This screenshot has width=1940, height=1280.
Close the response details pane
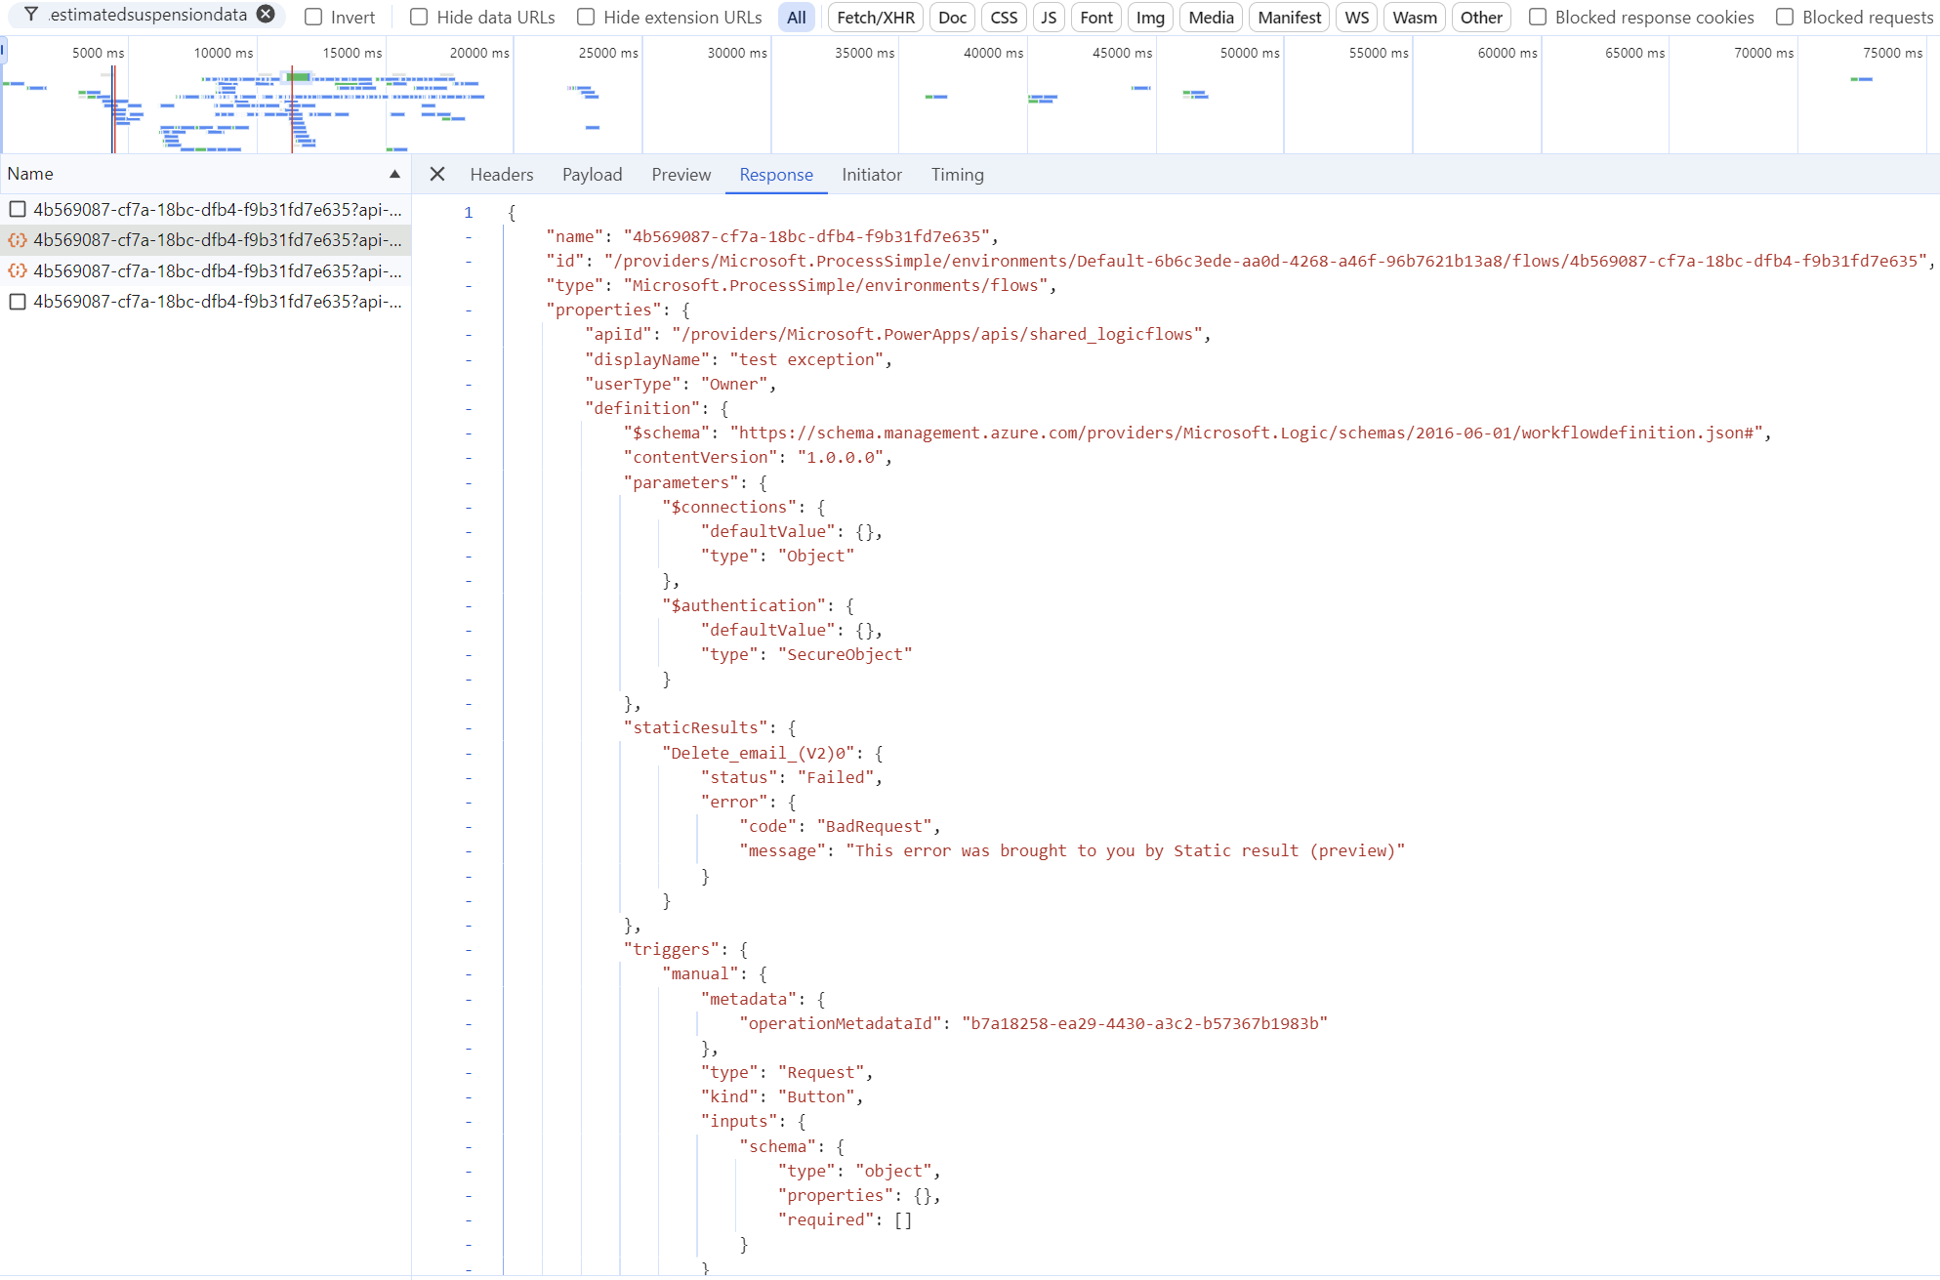tap(436, 174)
